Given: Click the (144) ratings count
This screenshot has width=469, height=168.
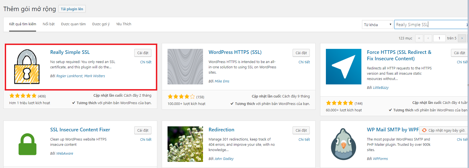Looking at the screenshot, I should click(x=359, y=103).
